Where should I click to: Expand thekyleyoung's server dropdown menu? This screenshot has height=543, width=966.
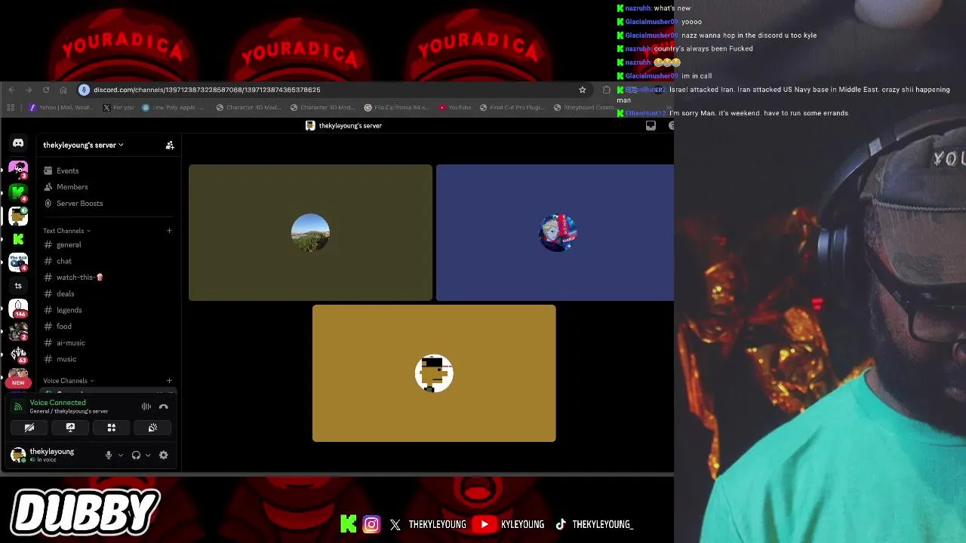tap(83, 145)
